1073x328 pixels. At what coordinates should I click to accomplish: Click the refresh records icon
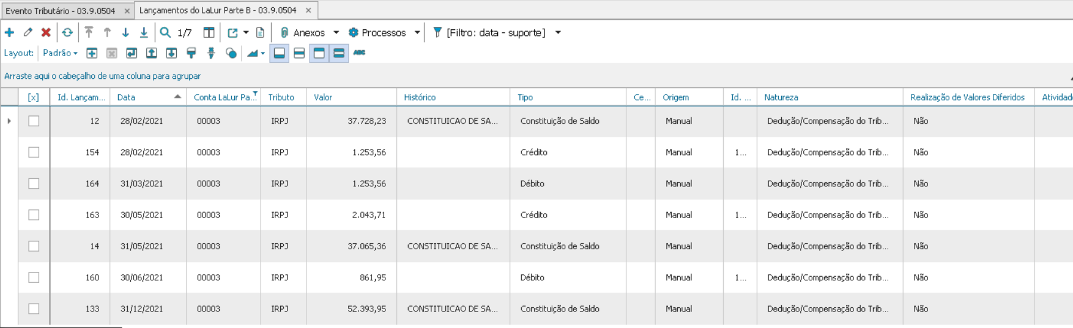67,32
